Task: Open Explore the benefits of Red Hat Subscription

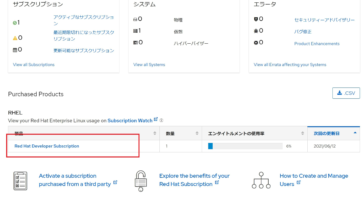Action: click(194, 180)
